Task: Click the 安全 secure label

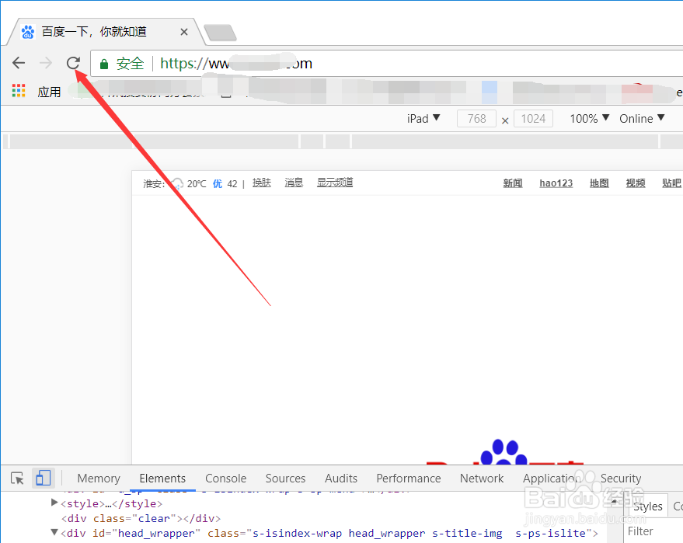Action: pos(130,64)
